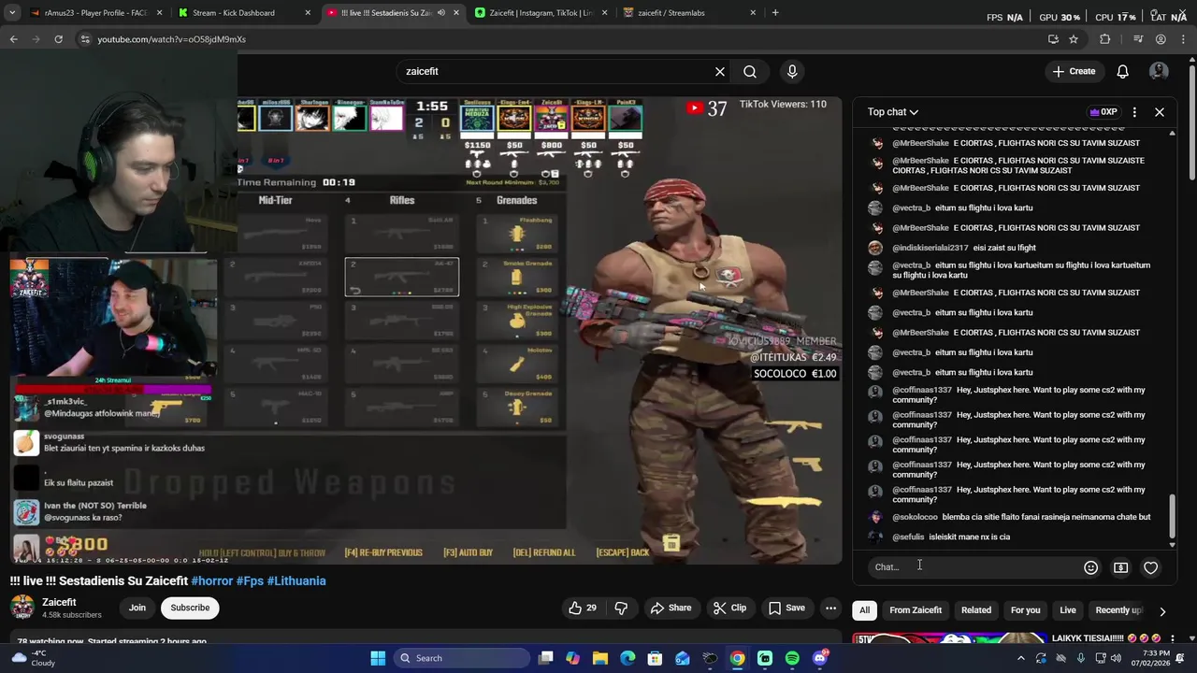Viewport: 1197px width, 673px height.
Task: Show more filter chips with the right arrow
Action: tap(1162, 611)
